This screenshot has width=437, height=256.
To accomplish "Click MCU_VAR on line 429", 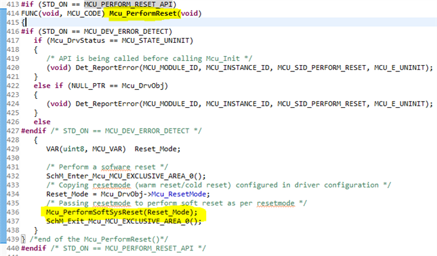I will tap(107, 149).
